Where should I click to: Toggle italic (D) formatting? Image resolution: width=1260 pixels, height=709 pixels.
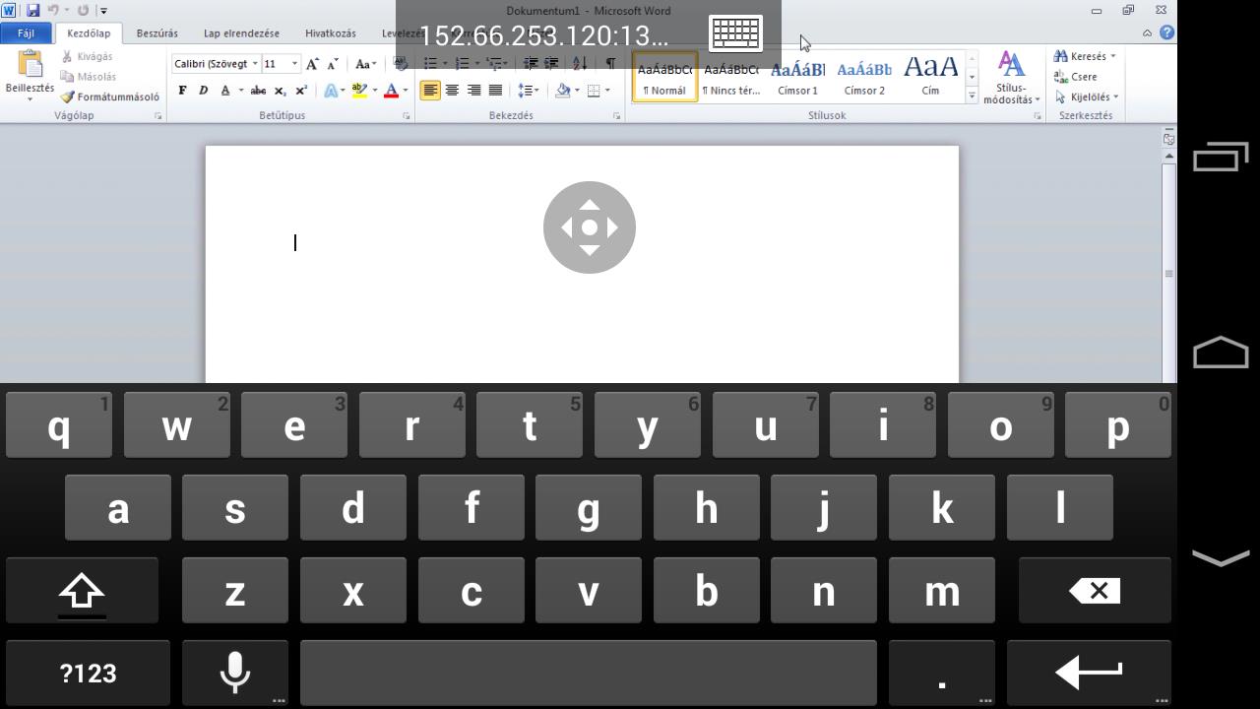coord(203,91)
